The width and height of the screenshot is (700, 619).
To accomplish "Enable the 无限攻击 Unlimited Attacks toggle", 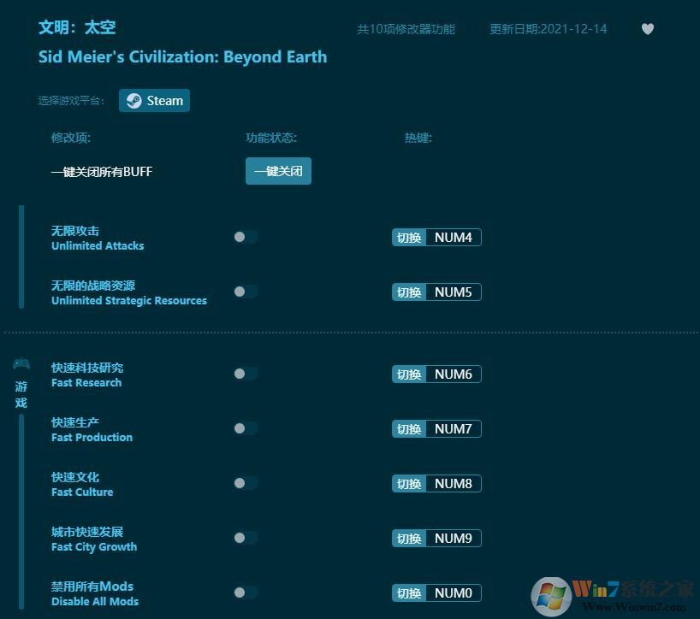I will 245,237.
